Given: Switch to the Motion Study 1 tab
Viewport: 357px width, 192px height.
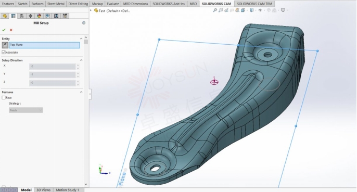Looking at the screenshot, I should 68,190.
